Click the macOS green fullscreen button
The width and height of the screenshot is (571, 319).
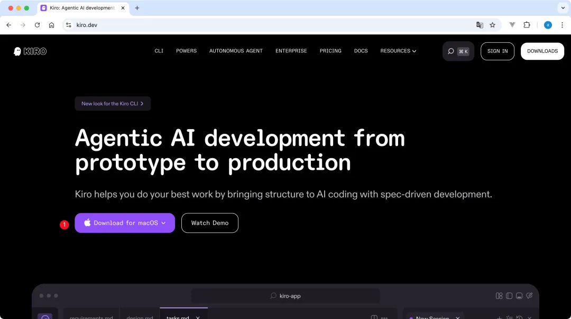[26, 8]
